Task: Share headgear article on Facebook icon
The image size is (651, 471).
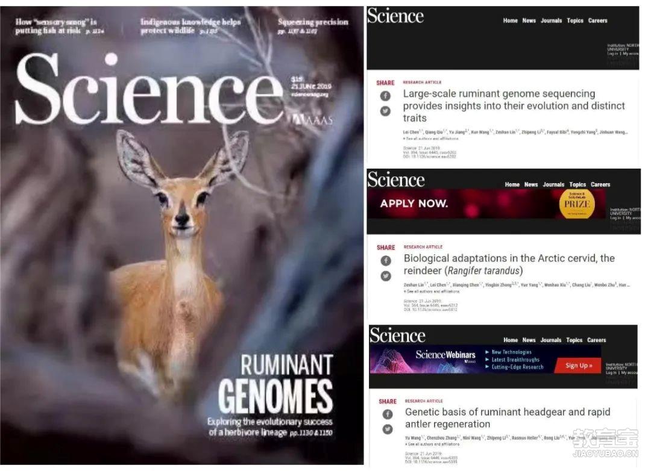Action: (388, 414)
